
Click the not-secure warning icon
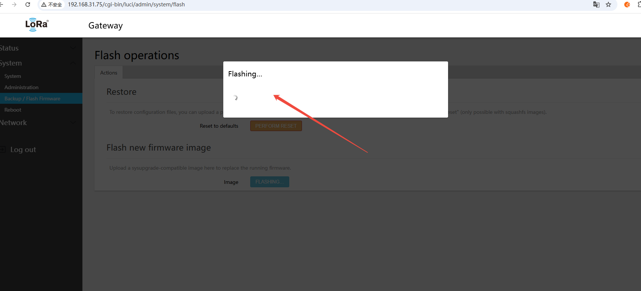pos(44,5)
